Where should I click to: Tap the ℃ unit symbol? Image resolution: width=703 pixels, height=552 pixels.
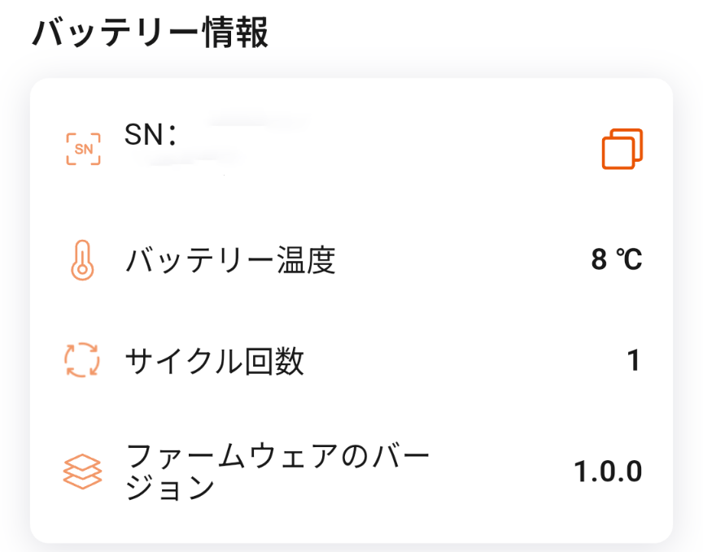[628, 260]
